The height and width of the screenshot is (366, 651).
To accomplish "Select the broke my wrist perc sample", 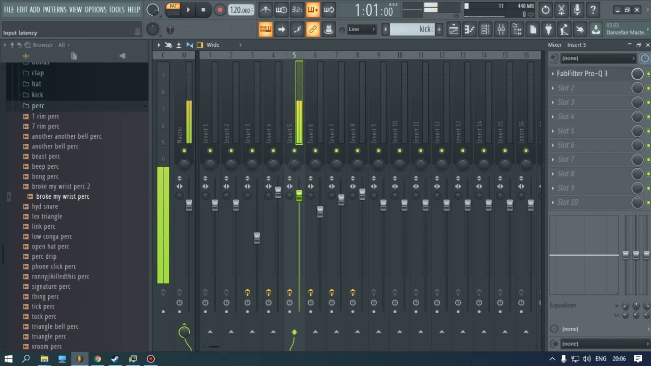I will [63, 196].
